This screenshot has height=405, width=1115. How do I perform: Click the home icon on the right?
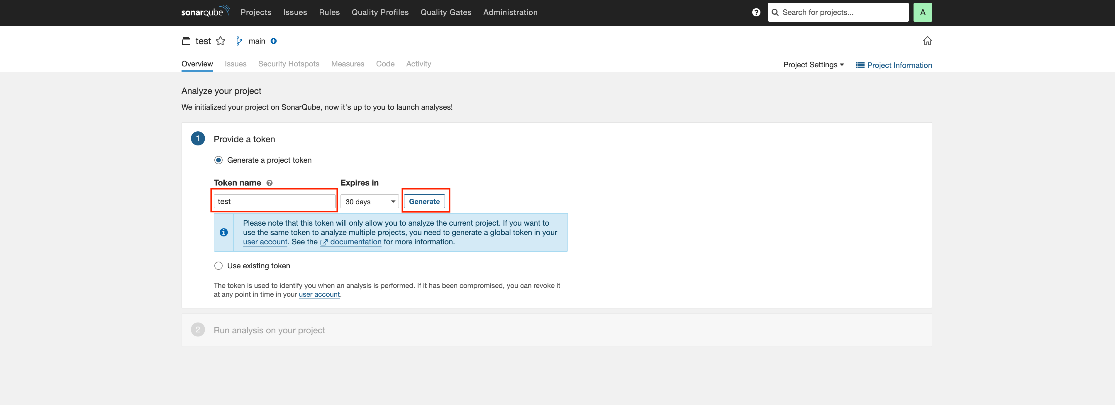927,41
